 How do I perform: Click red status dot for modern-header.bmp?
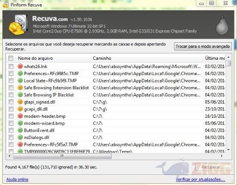(x=20, y=116)
